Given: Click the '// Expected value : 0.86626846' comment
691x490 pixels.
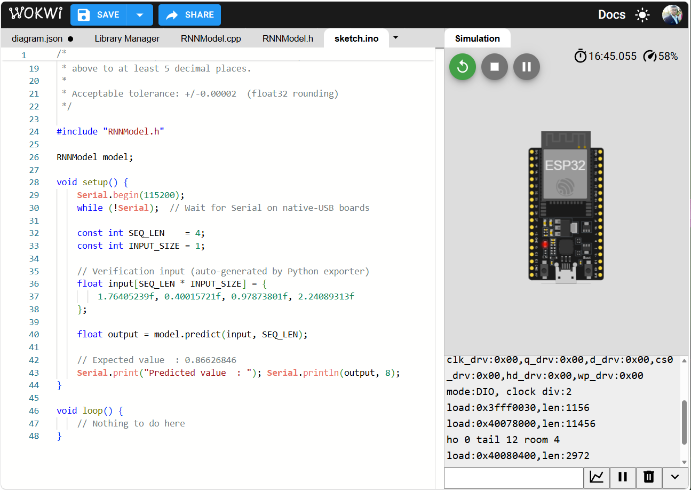Looking at the screenshot, I should coord(157,360).
